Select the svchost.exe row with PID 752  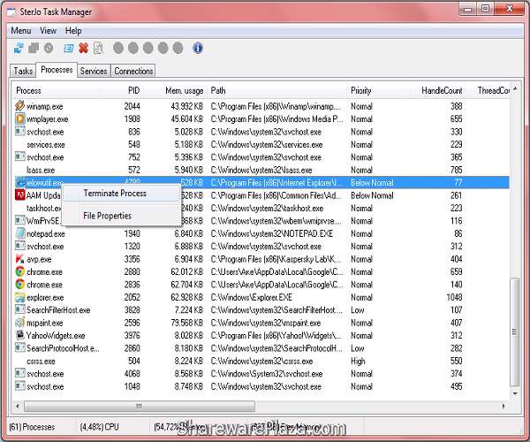pos(261,157)
